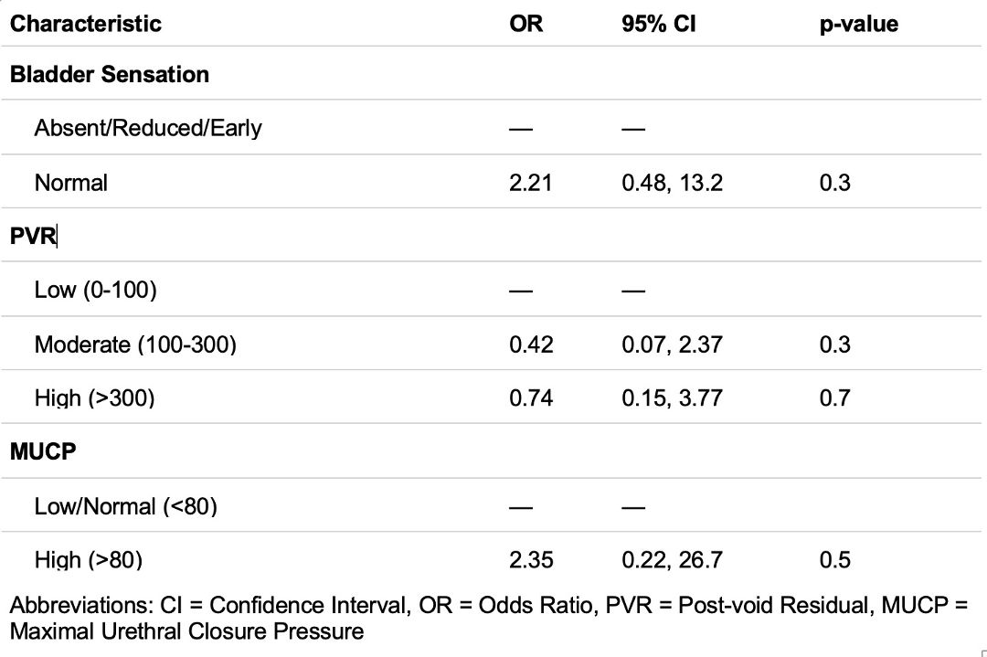The height and width of the screenshot is (657, 987).
Task: Click the Low/Normal (<80) row label
Action: click(126, 506)
